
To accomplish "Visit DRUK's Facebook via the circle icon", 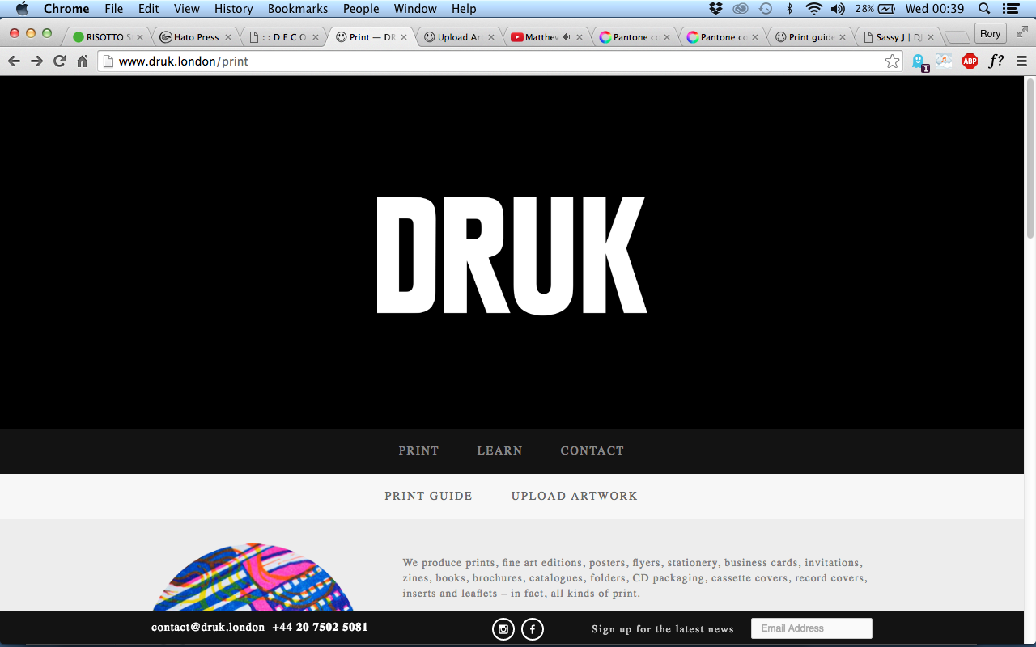I will click(x=533, y=628).
